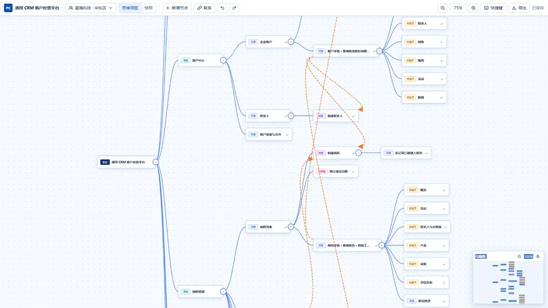Select the 审批 tab node
Image resolution: width=548 pixels, height=308 pixels.
click(426, 264)
